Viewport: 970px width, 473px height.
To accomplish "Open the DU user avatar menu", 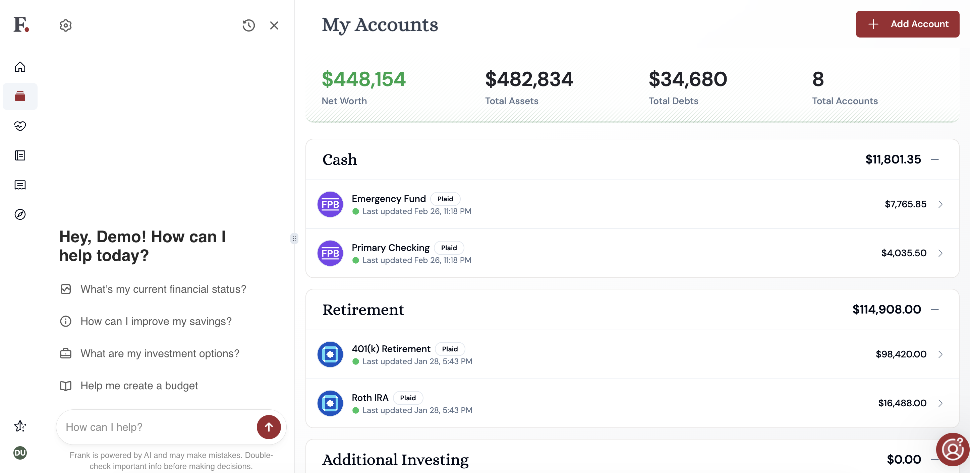I will pos(20,453).
